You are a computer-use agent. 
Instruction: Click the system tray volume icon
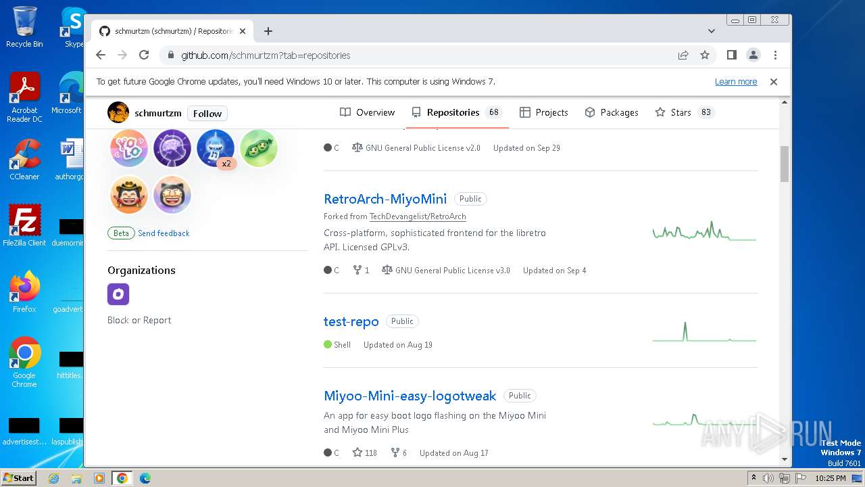tap(768, 478)
